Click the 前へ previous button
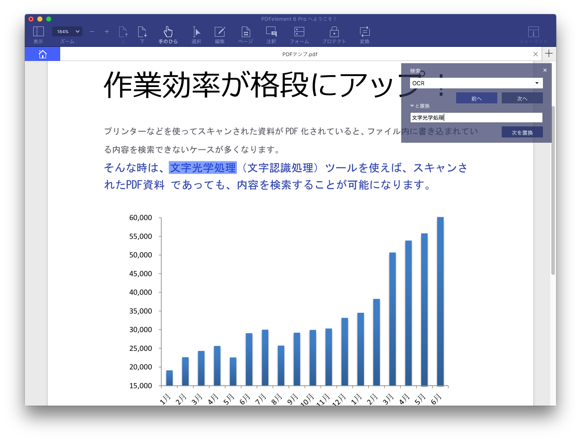The width and height of the screenshot is (581, 441). (x=476, y=98)
